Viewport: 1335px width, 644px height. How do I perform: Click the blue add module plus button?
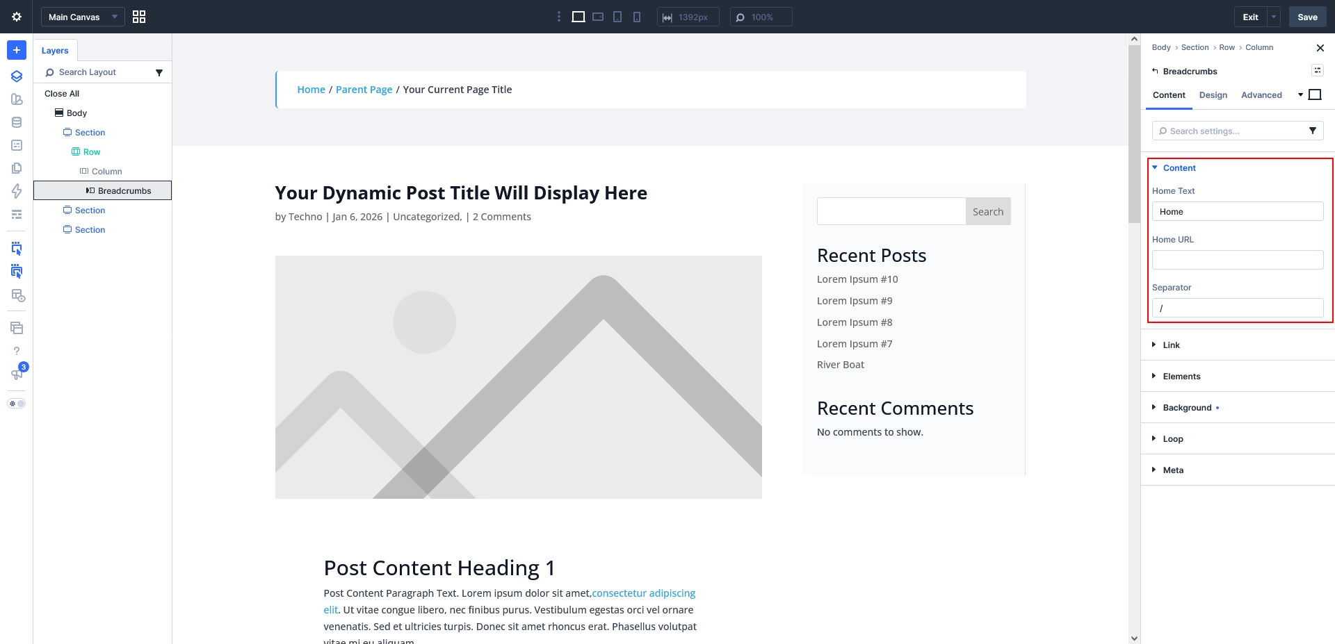[x=17, y=50]
